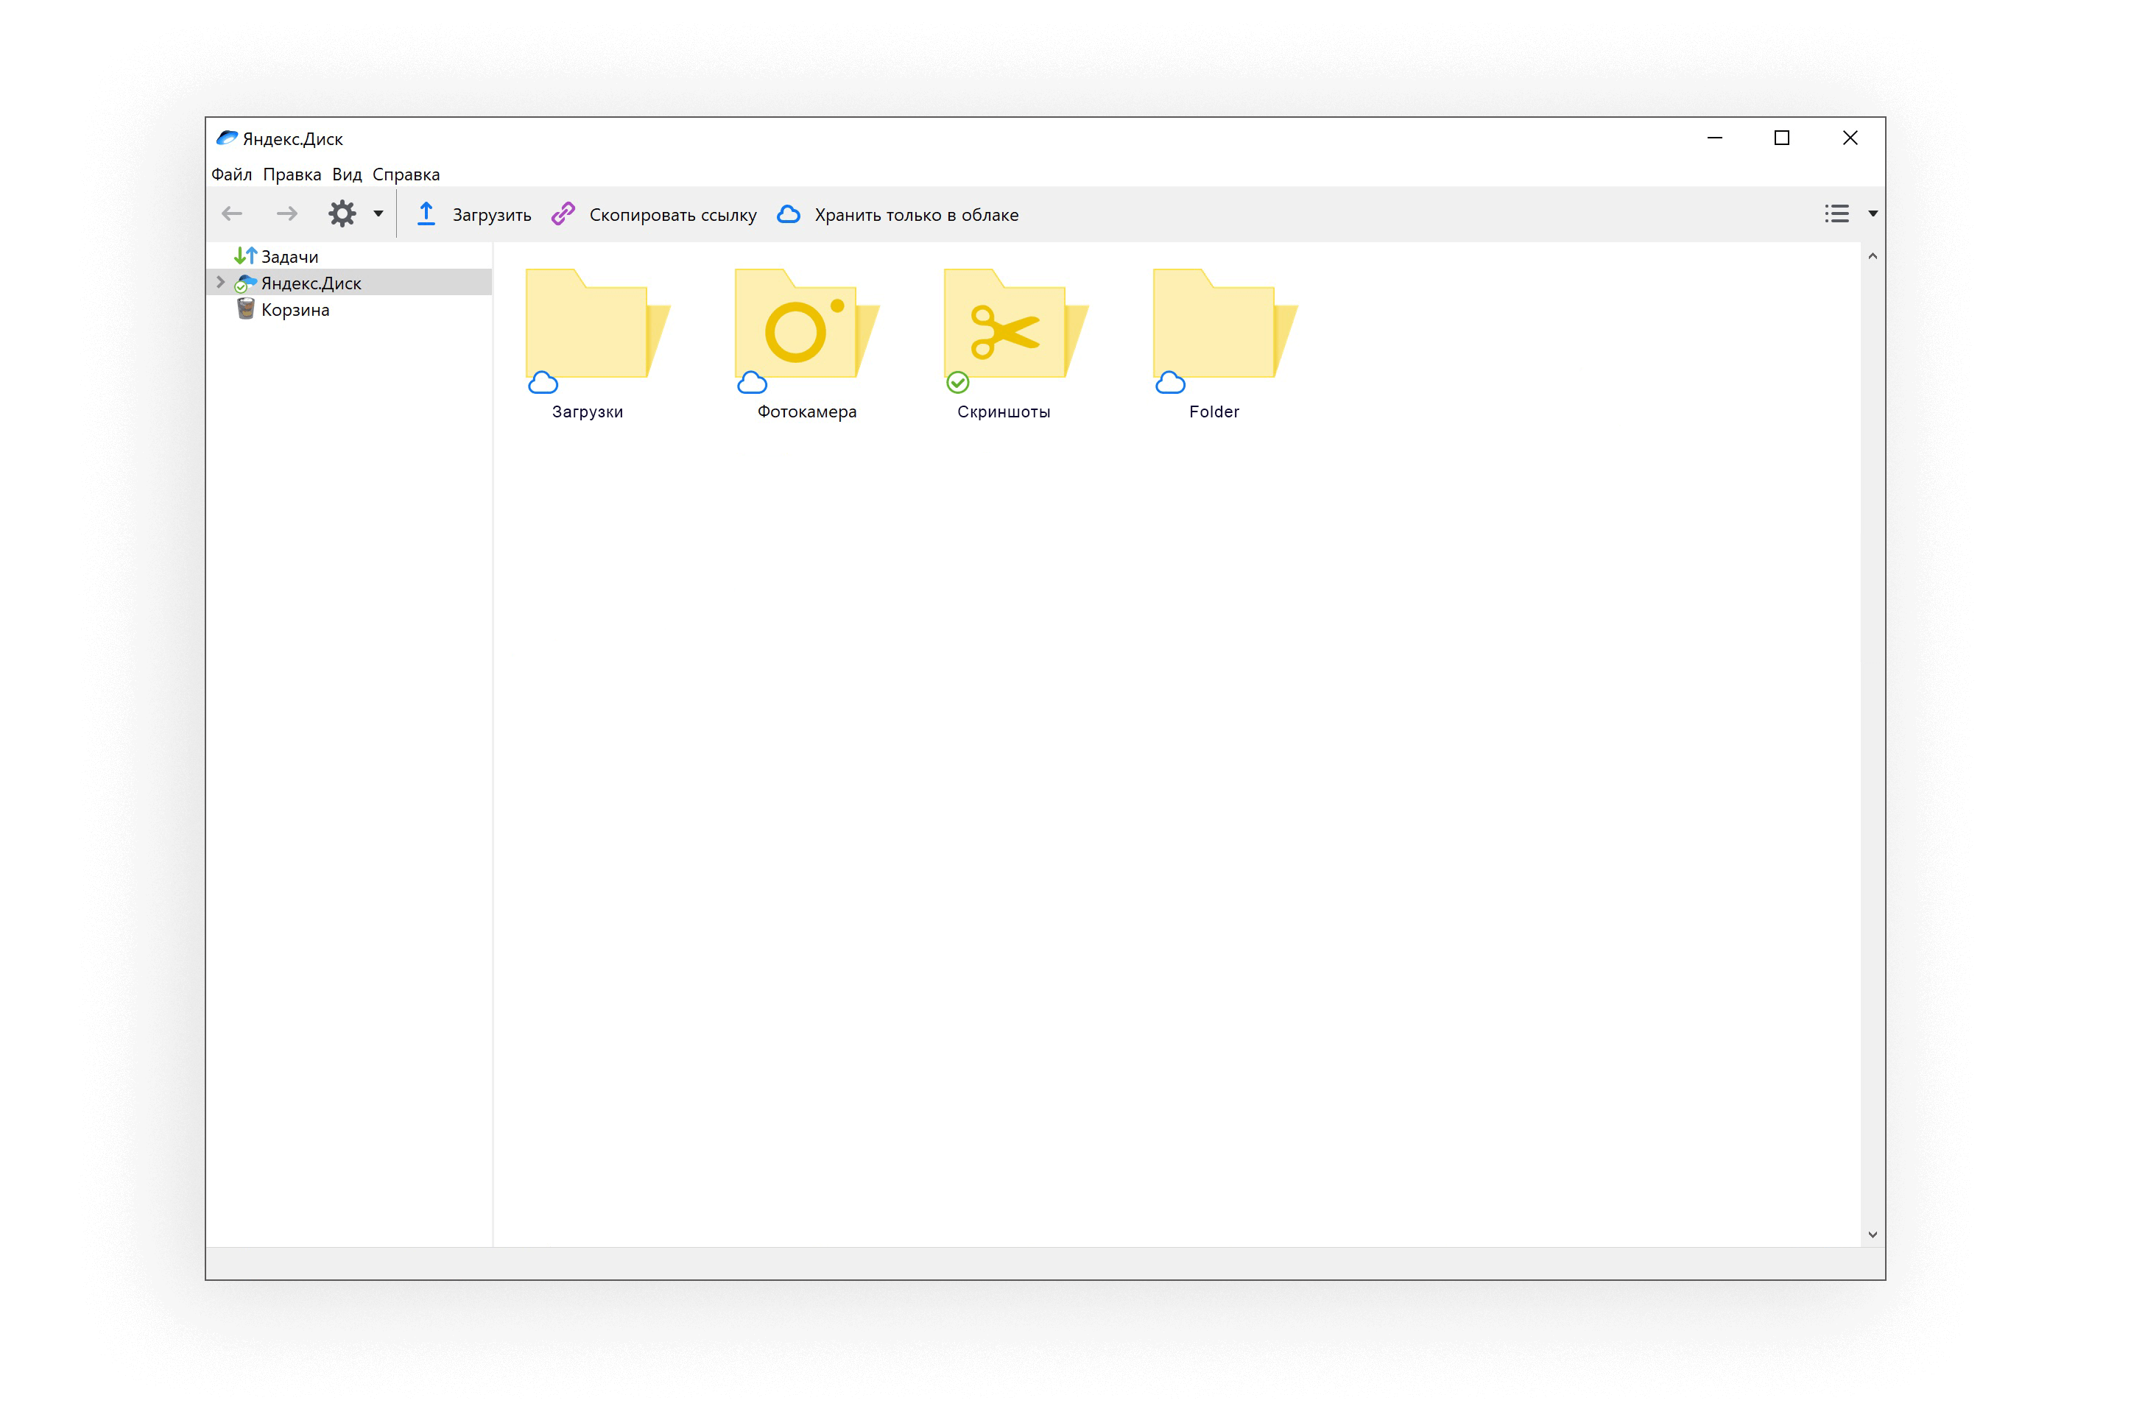Screen dimensions: 2131x1420
Task: Open the settings gear icon
Action: coord(342,213)
